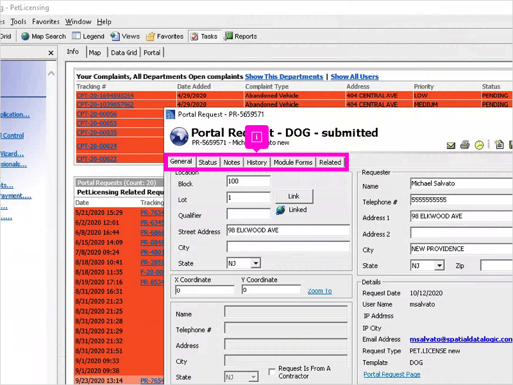This screenshot has height=385, width=513.
Task: Click the document copy icon
Action: pyautogui.click(x=499, y=144)
